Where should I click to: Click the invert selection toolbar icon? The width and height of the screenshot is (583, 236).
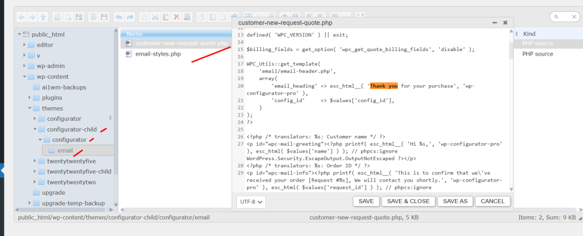[270, 15]
